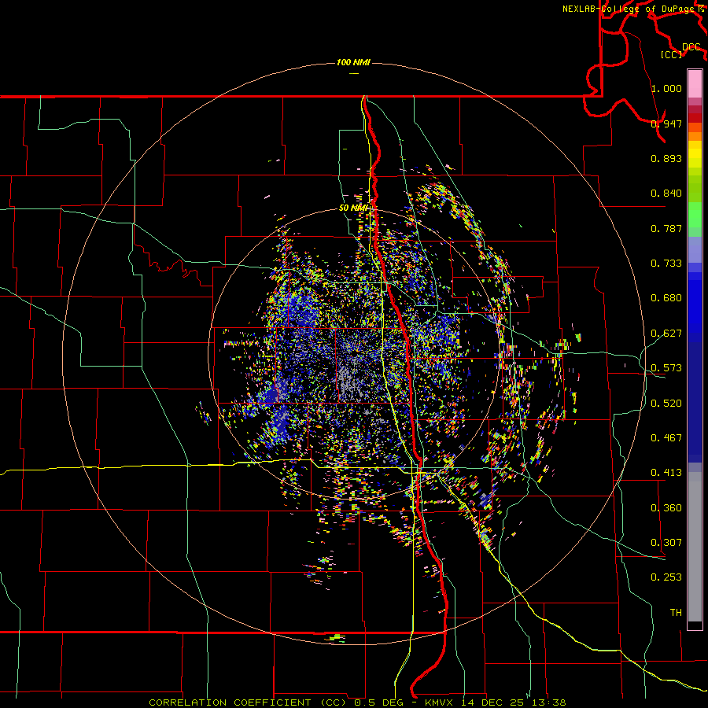Viewport: 708px width, 708px height.
Task: Click the TH threshold label
Action: coord(676,613)
